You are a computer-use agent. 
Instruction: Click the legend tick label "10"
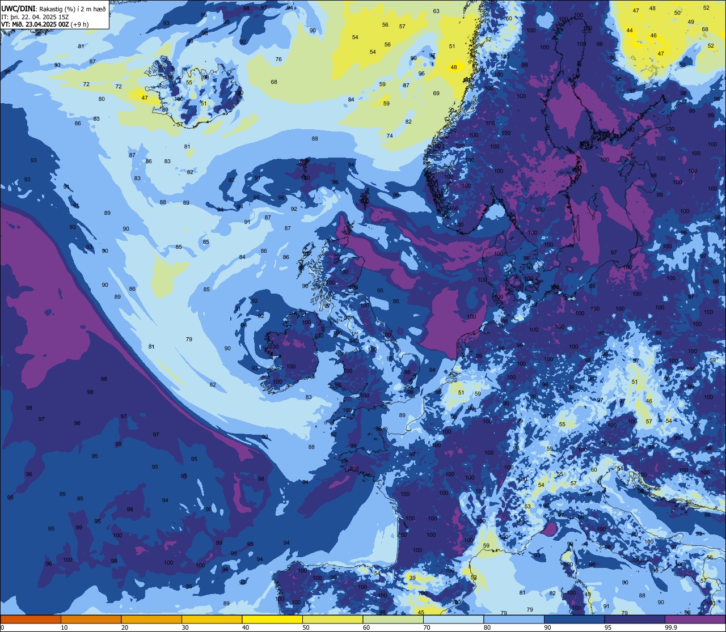click(x=64, y=627)
